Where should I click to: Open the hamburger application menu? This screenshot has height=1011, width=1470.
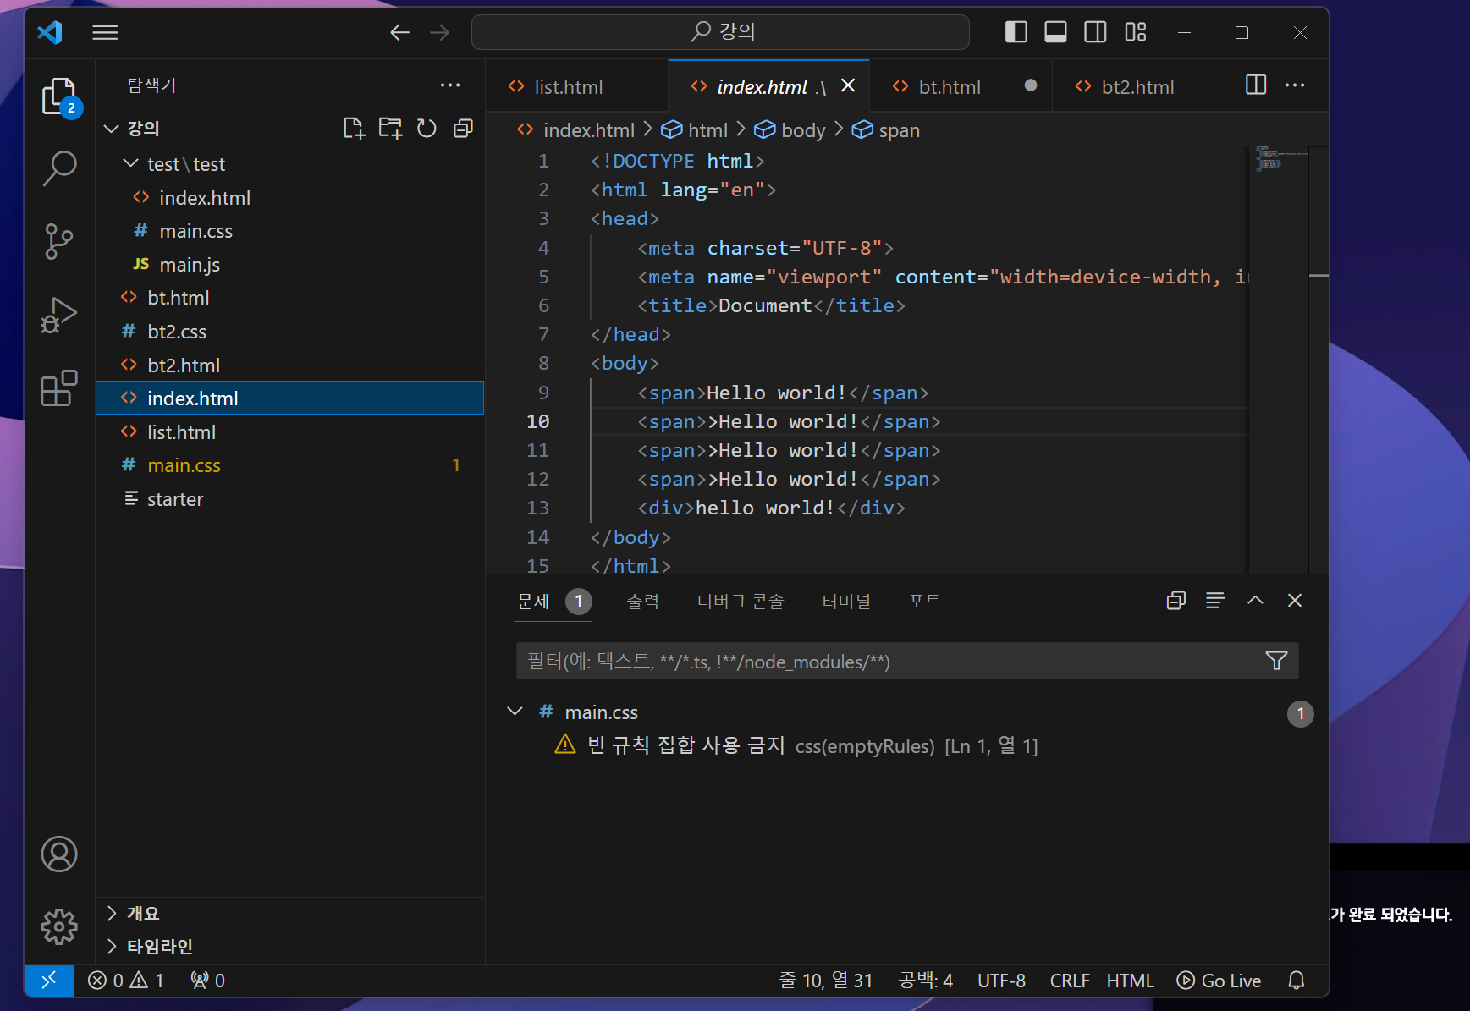pyautogui.click(x=105, y=33)
